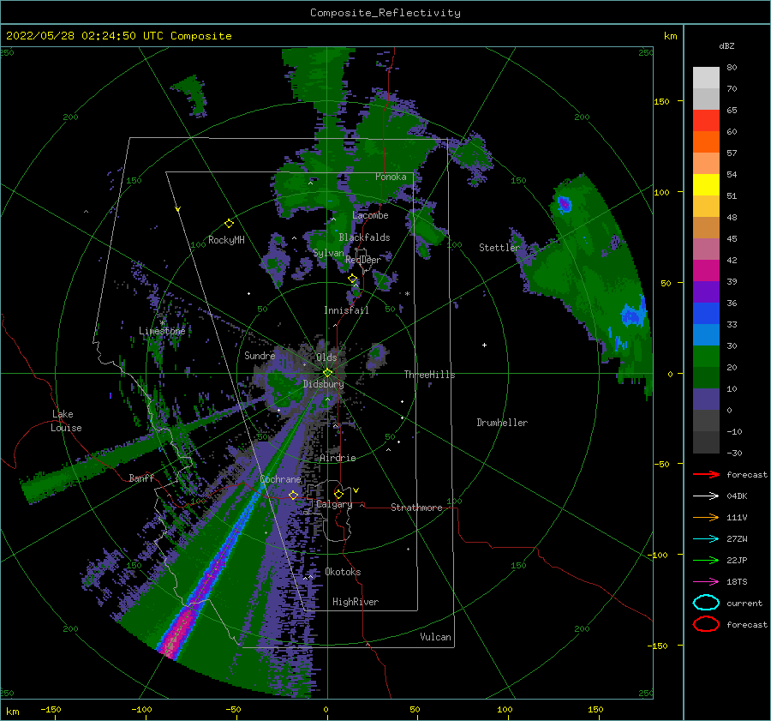Select the white asterisk marker east of RedDeer
Viewport: 771px width, 721px height.
[407, 294]
